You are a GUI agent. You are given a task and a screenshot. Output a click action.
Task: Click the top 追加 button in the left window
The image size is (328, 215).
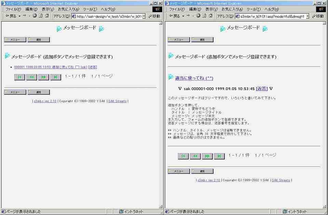coord(39,40)
